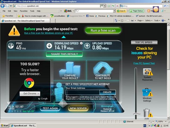Click the browser Back arrow button
Image resolution: width=170 pixels, height=128 pixels.
pos(3,6)
